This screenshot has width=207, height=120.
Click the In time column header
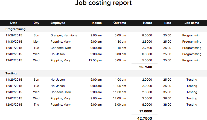pyautogui.click(x=97, y=23)
